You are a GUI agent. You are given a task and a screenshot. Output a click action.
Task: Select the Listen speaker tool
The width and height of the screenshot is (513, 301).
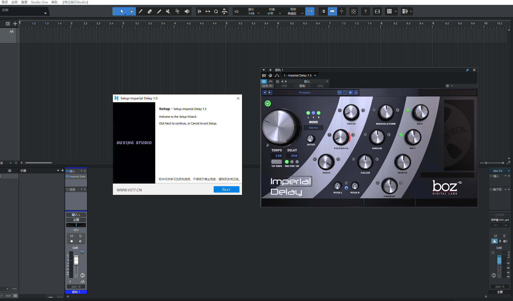click(187, 11)
